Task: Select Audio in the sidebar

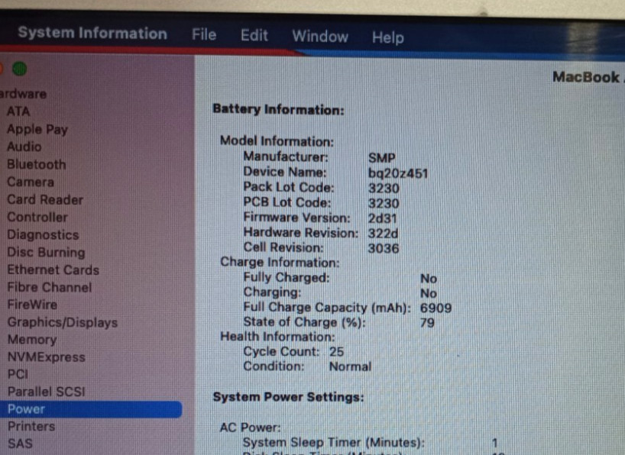Action: pos(24,147)
